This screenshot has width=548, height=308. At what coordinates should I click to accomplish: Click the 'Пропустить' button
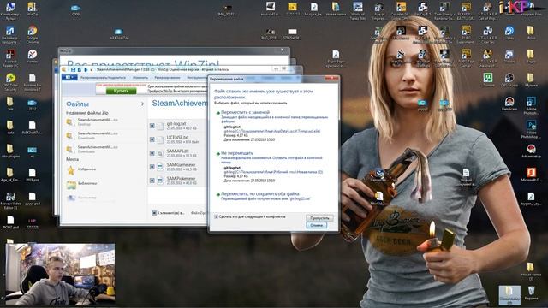pyautogui.click(x=319, y=218)
